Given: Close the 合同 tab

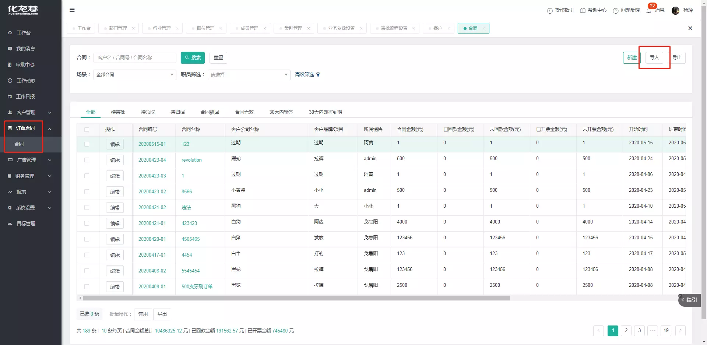Looking at the screenshot, I should click(484, 28).
